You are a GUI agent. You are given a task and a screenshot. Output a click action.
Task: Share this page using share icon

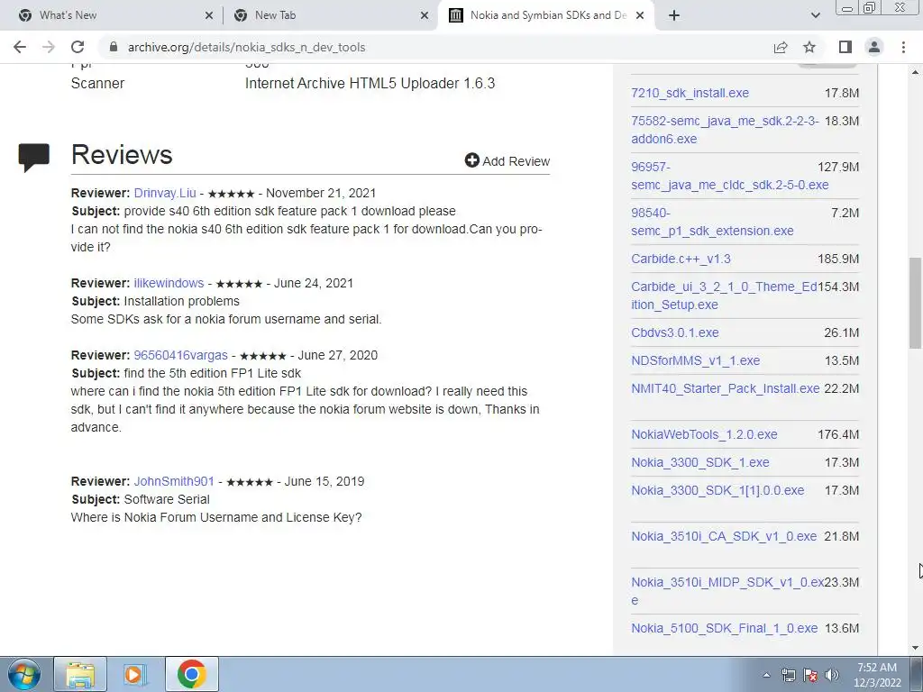click(781, 47)
